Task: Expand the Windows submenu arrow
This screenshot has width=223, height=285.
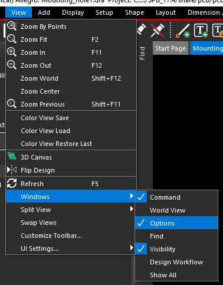Action: coord(132,195)
